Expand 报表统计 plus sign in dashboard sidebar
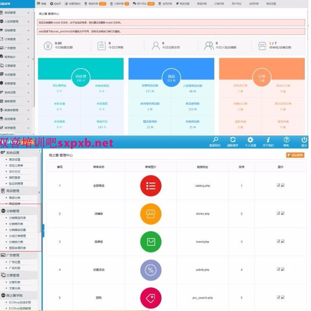The width and height of the screenshot is (311, 311). [28, 57]
